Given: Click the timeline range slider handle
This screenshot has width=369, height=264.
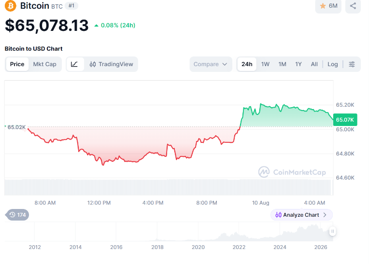Looking at the screenshot, I should 332,231.
